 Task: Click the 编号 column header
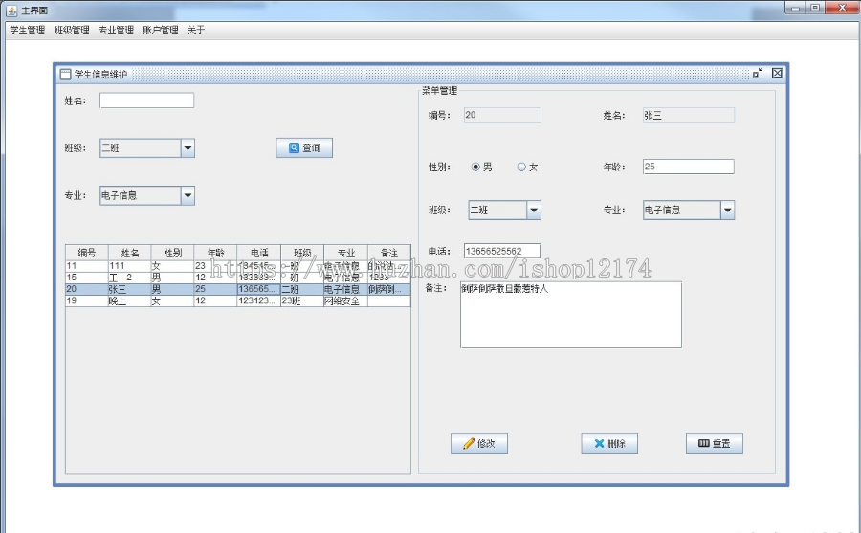(x=87, y=253)
